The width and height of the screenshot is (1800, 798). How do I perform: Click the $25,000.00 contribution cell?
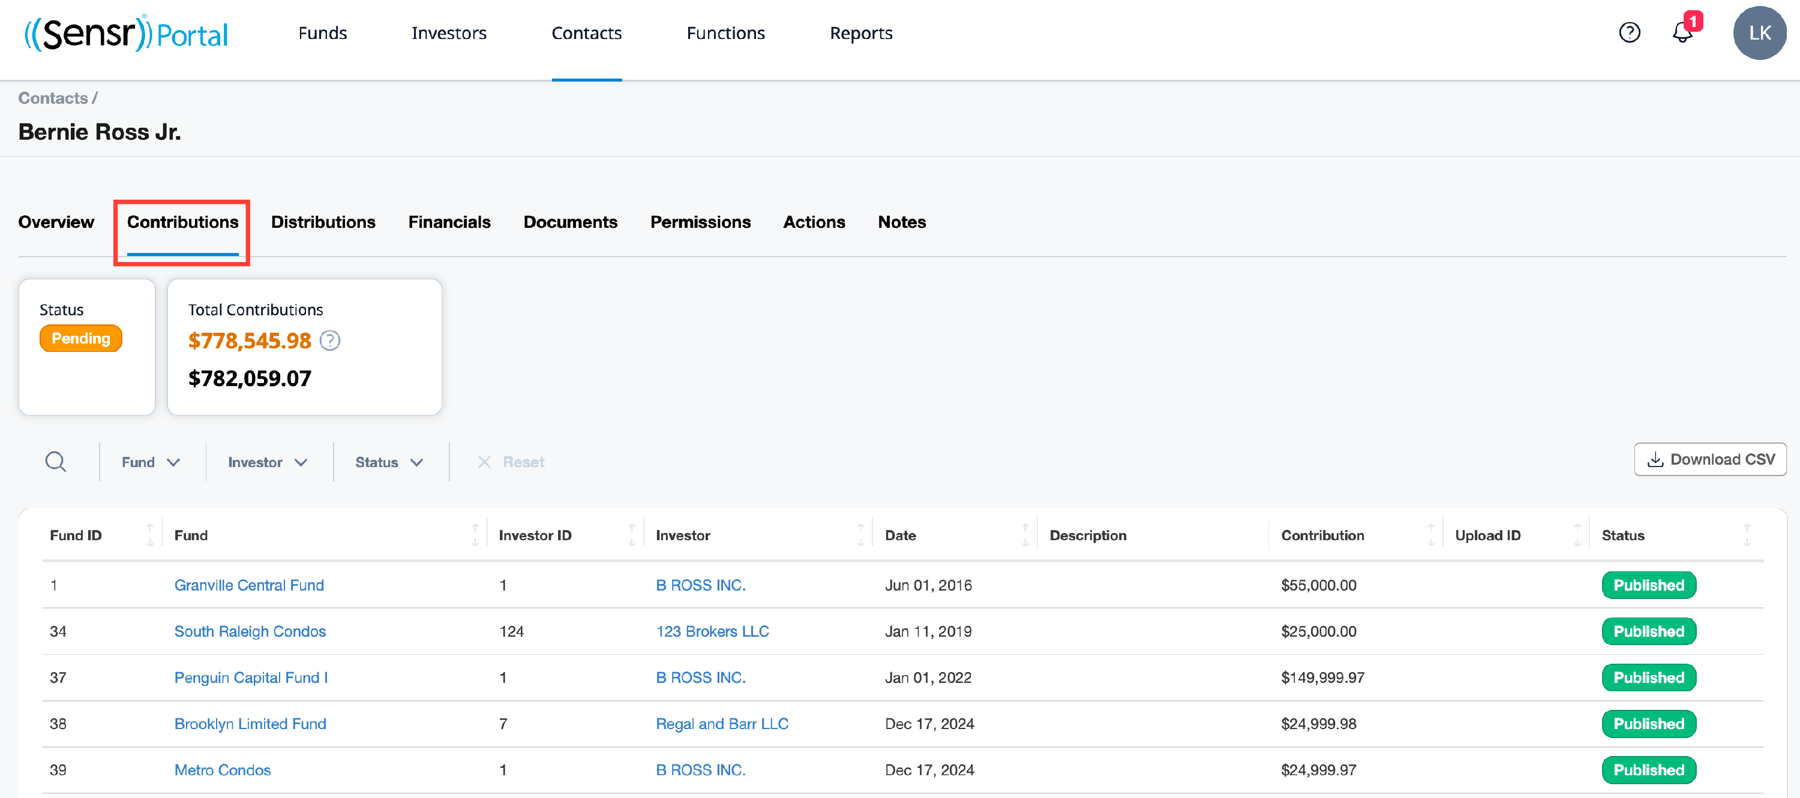pyautogui.click(x=1319, y=631)
